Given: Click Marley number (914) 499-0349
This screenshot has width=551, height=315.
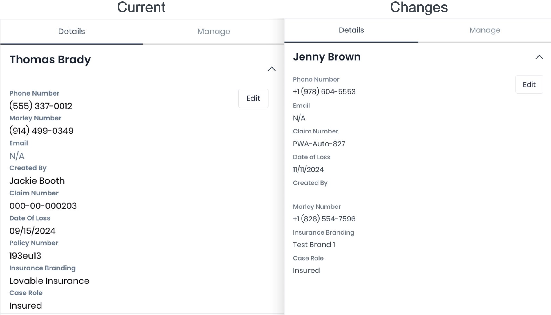Looking at the screenshot, I should tap(41, 131).
